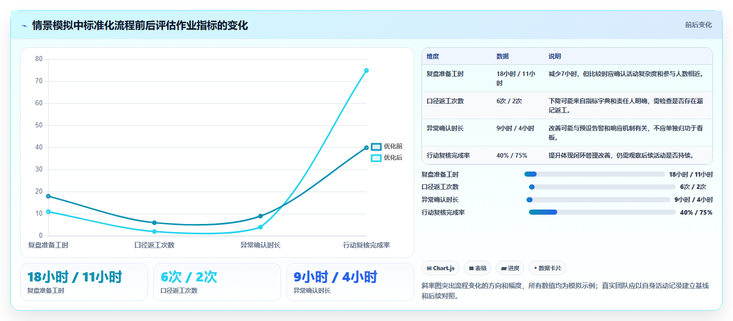Screen dimensions: 733x321
Task: Click the 数据卡片 tag chip
Action: coord(547,268)
